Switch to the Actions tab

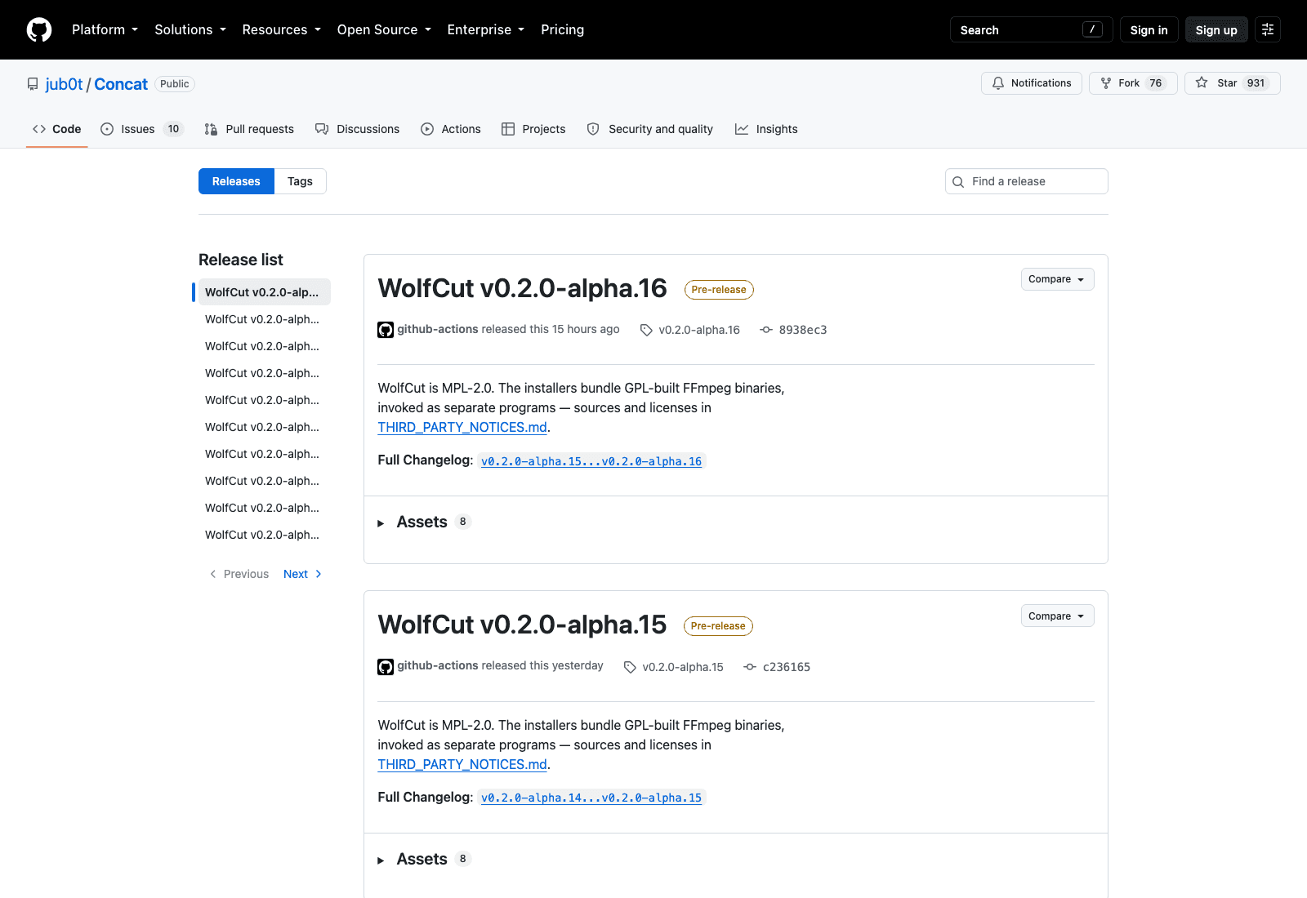(451, 129)
